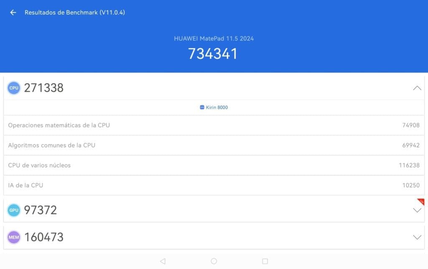Select the Algoritmos comunes de la CPU row
Screen dimensions: 428x269
tap(214, 145)
